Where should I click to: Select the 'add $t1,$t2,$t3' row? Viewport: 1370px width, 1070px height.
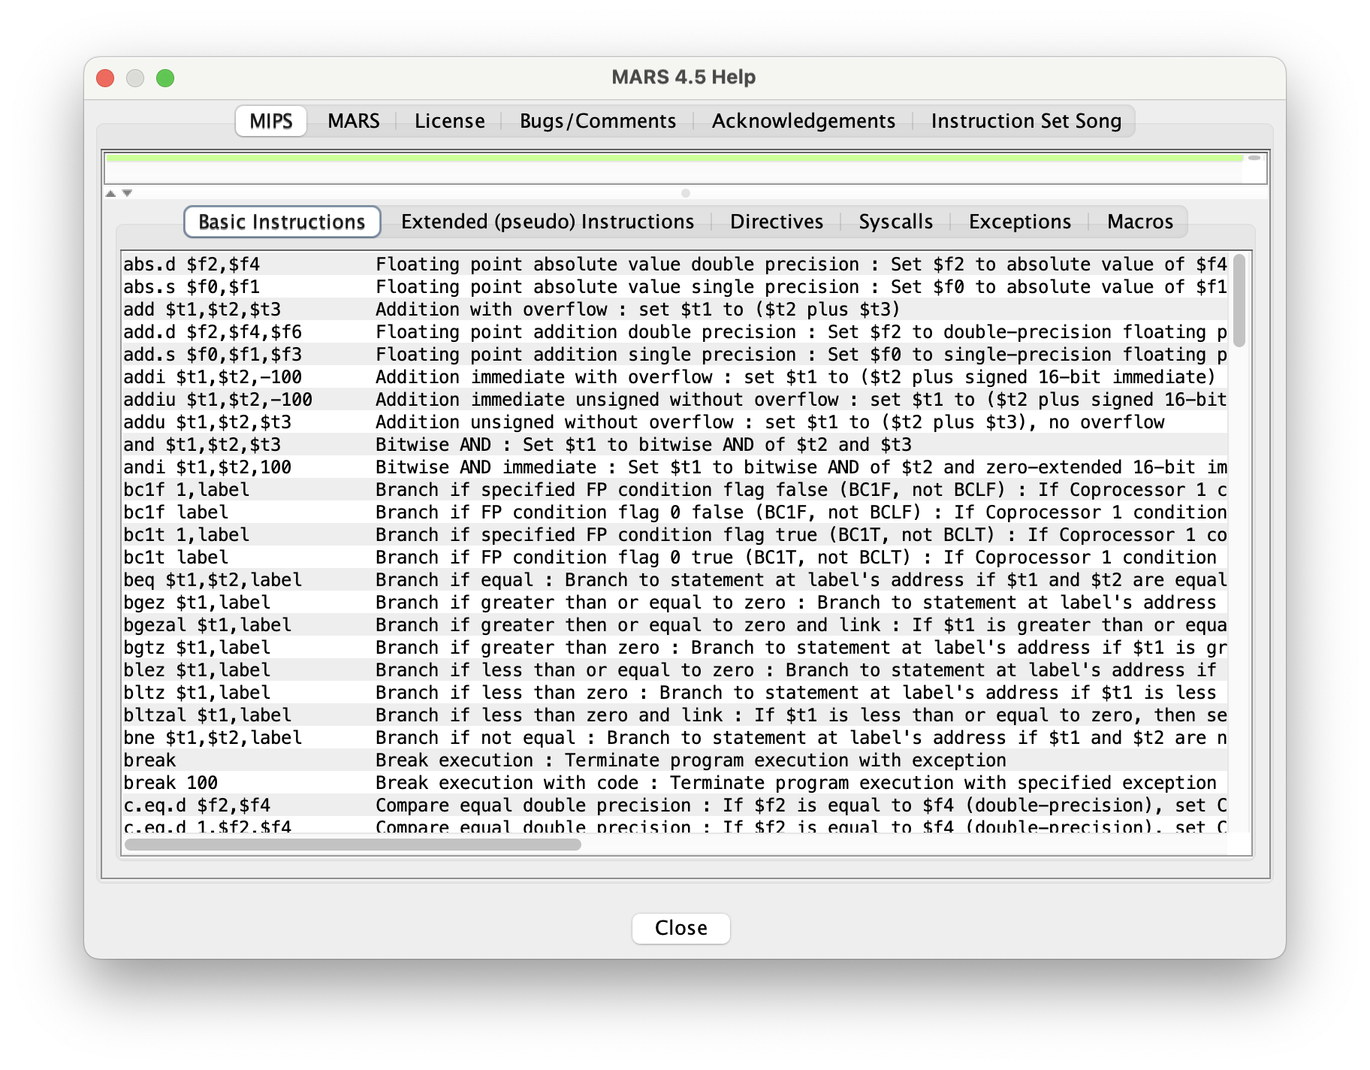pos(674,310)
